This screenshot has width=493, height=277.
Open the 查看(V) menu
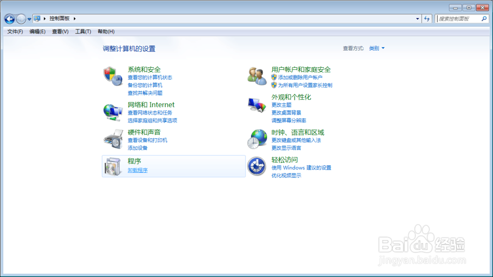tap(60, 31)
